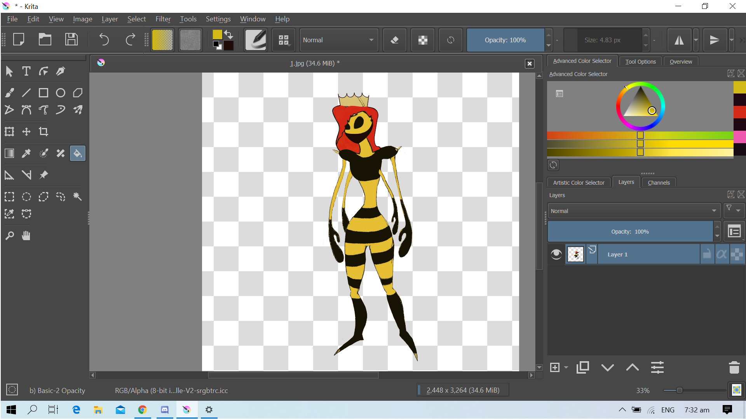Select the Elliptical Selection tool
This screenshot has height=419, width=746.
[x=26, y=197]
